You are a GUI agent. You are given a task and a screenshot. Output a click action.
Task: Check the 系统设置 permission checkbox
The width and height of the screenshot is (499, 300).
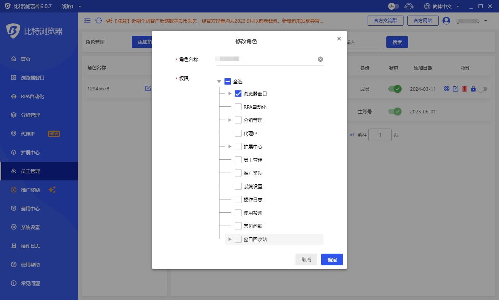click(238, 186)
